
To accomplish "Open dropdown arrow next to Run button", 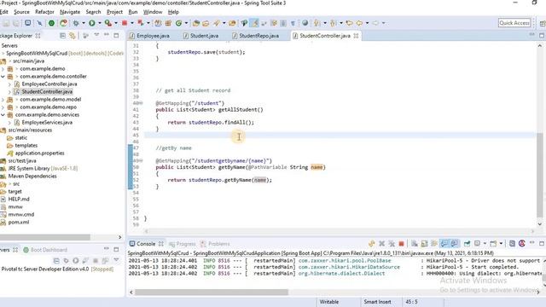I will point(100,23).
